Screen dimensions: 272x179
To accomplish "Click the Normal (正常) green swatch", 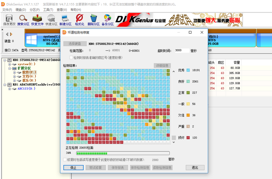I will [x=188, y=93].
